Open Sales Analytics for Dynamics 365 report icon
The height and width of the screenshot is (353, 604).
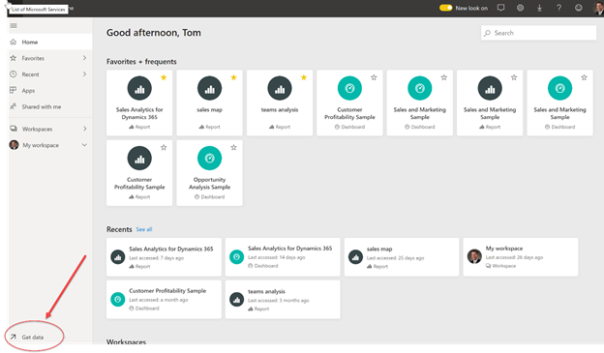(139, 88)
